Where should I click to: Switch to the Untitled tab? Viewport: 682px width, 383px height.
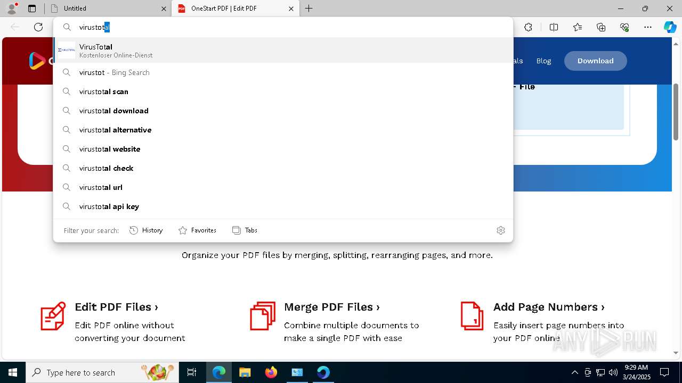[108, 9]
